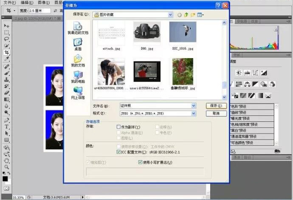
Task: Click the 取消 button
Action: (x=216, y=113)
